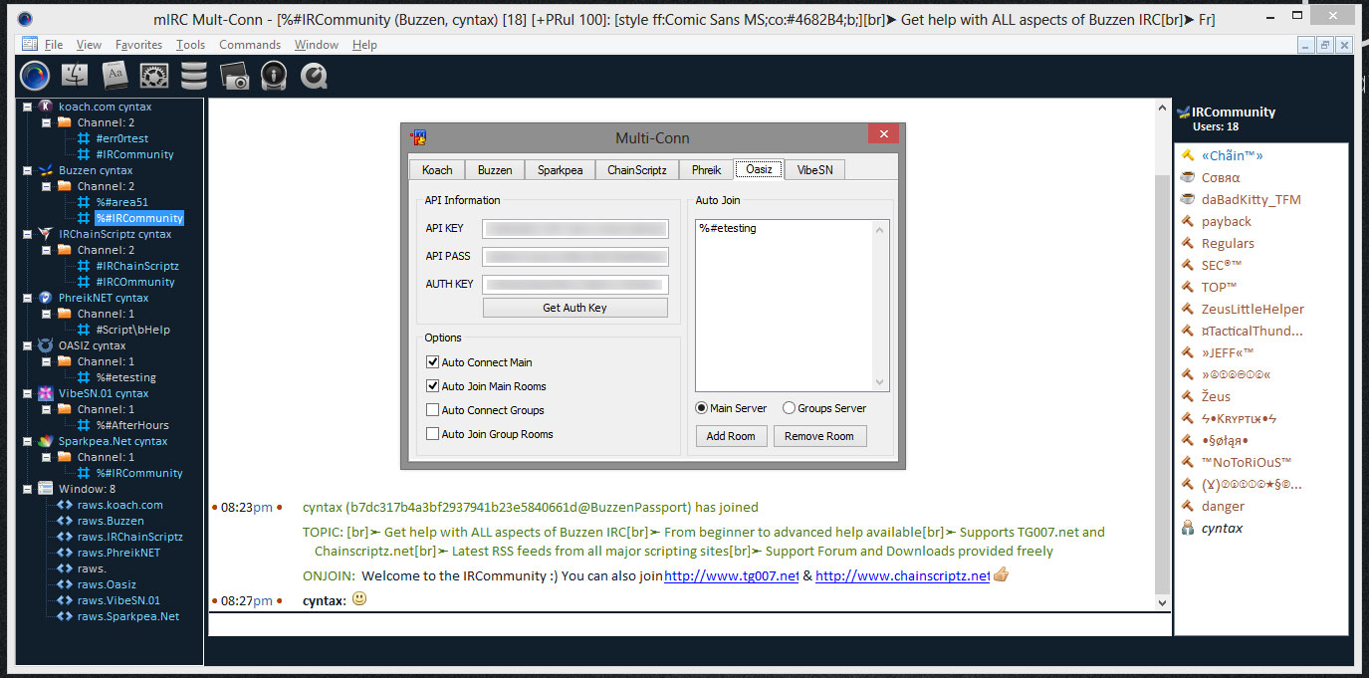Image resolution: width=1369 pixels, height=678 pixels.
Task: Open the http://www.tg007.net link
Action: [x=732, y=575]
